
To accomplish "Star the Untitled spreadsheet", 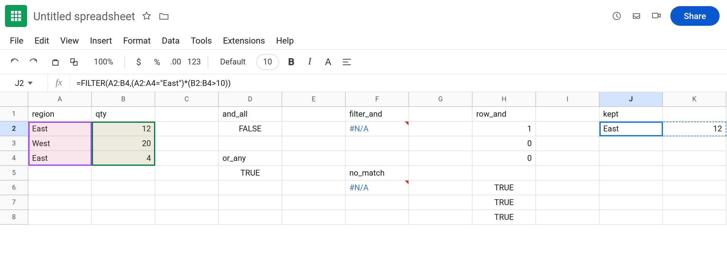I will click(x=147, y=16).
